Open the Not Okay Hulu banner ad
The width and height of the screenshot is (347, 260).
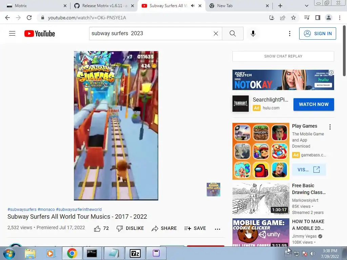(x=283, y=80)
